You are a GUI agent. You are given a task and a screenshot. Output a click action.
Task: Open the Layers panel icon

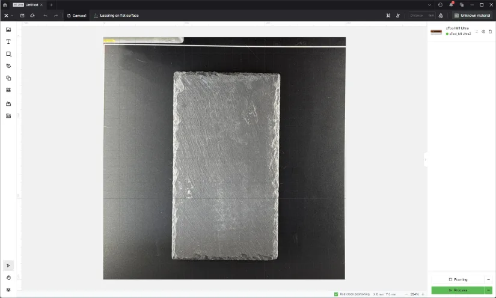point(8,290)
